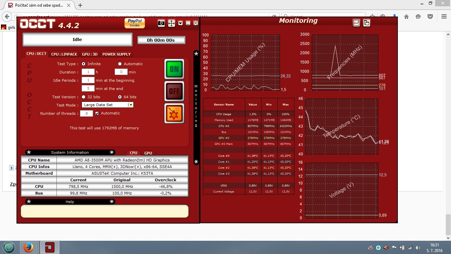This screenshot has height=254, width=451.
Task: Take an OCCT screenshot with the camera icon
Action: point(161,23)
